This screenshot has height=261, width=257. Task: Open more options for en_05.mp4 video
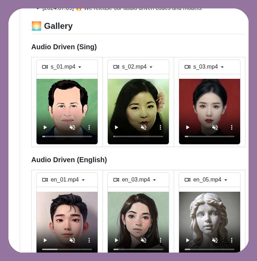(x=232, y=240)
